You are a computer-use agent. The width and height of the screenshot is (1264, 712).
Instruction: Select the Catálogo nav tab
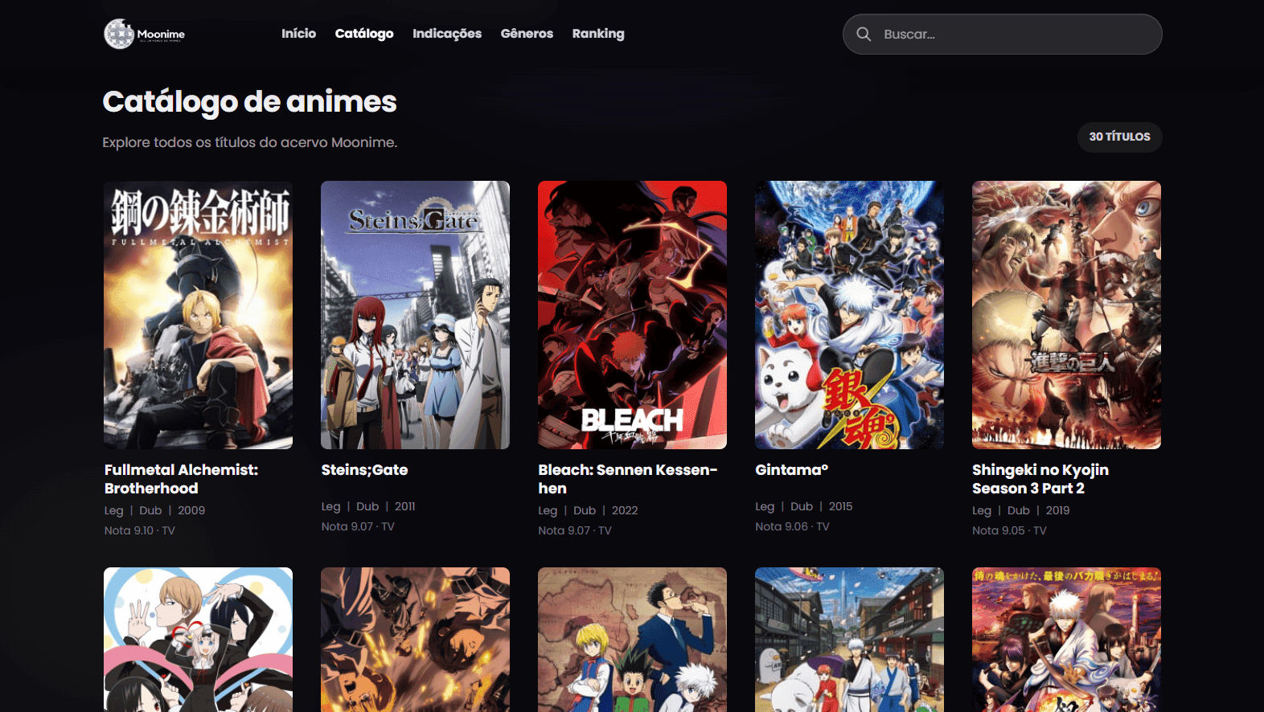click(x=364, y=34)
